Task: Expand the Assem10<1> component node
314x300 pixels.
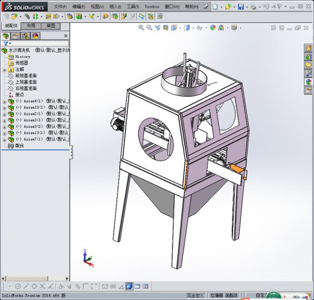Action: [x=4, y=108]
